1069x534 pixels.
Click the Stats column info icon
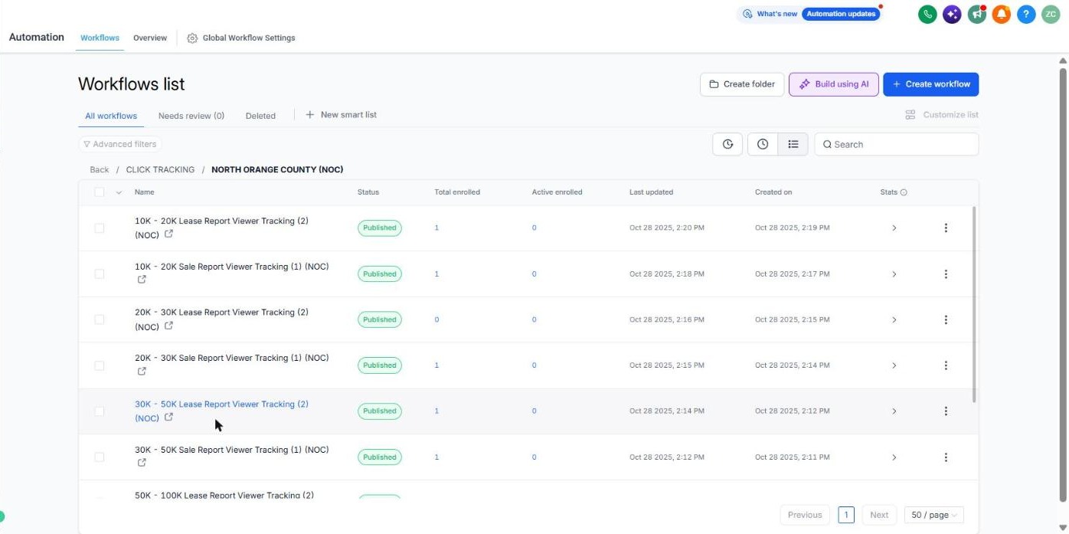(x=904, y=192)
